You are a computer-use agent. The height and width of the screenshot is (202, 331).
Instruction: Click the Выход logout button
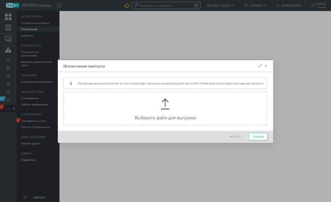pos(319,6)
